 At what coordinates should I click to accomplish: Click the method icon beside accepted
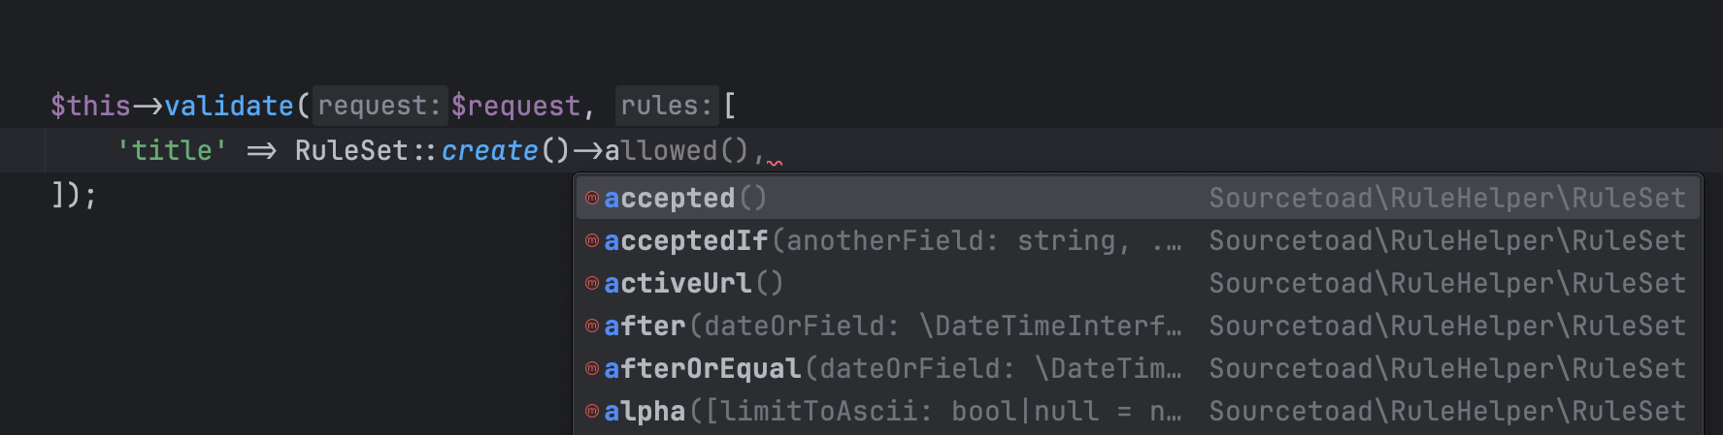tap(592, 199)
